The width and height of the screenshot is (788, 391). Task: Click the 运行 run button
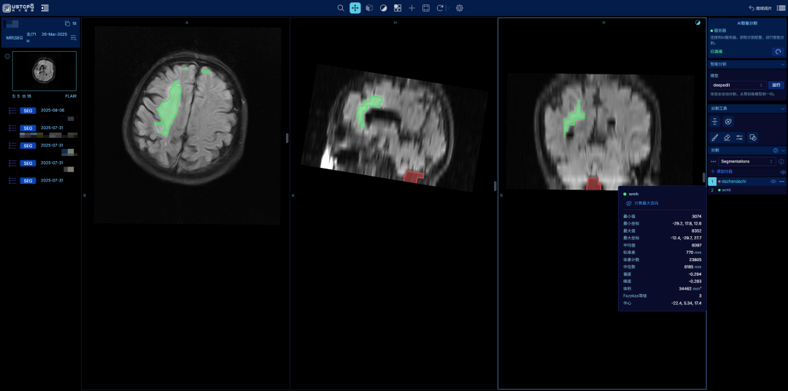(776, 85)
